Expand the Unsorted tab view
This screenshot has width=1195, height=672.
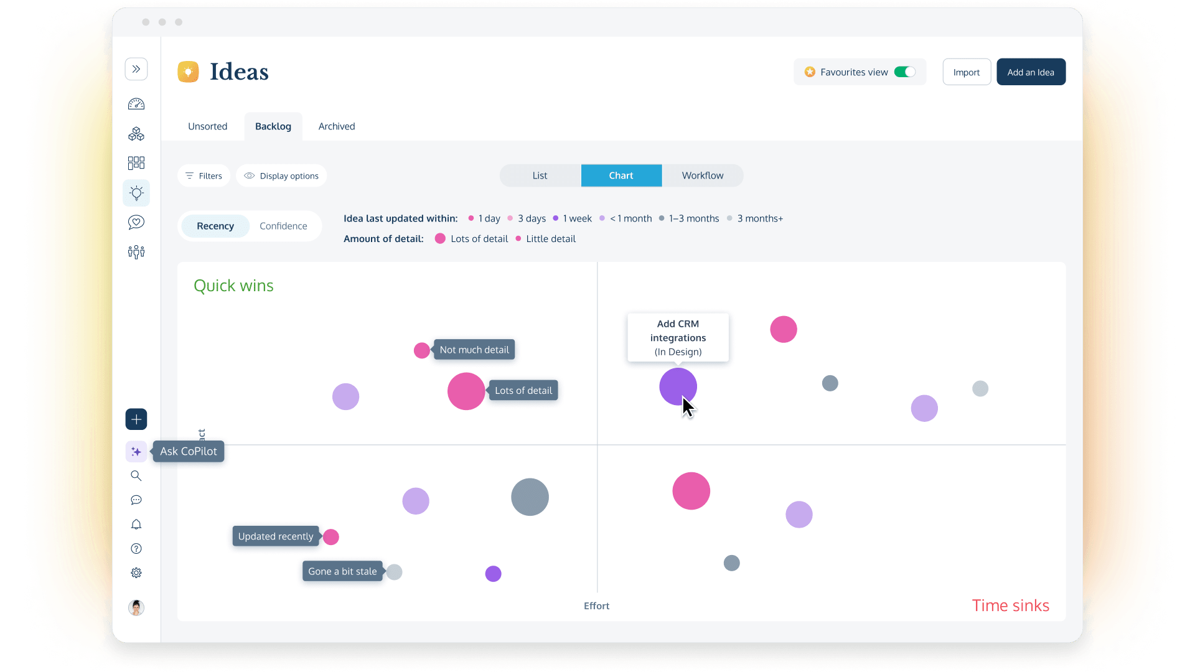tap(207, 126)
